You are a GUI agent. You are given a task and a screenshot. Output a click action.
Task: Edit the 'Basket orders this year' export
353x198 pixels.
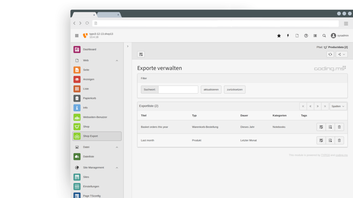321,127
